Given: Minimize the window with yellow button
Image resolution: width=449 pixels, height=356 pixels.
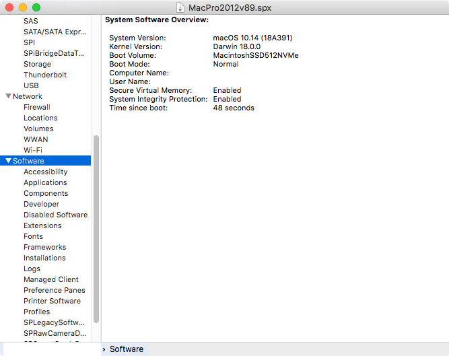Looking at the screenshot, I should [23, 7].
